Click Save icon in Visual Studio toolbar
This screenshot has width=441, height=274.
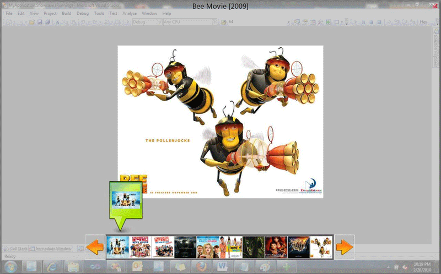40,22
